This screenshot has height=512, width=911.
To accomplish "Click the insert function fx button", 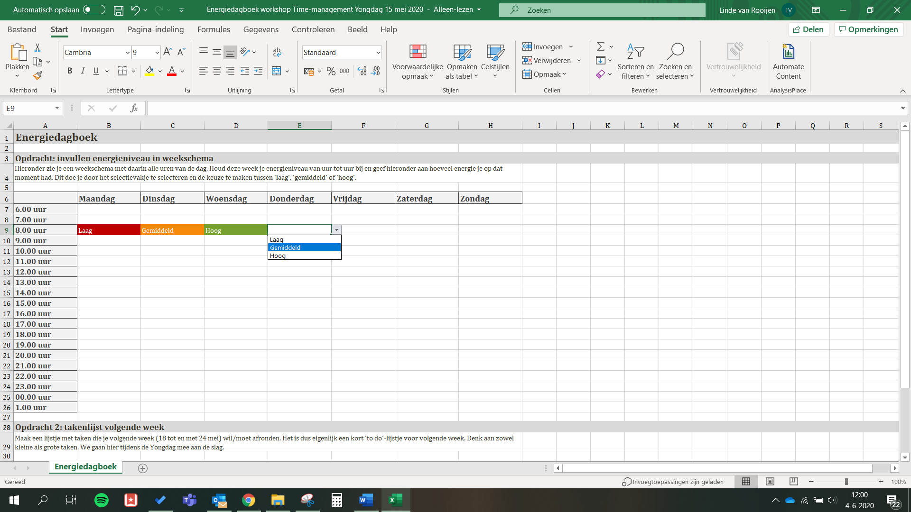I will pyautogui.click(x=134, y=108).
